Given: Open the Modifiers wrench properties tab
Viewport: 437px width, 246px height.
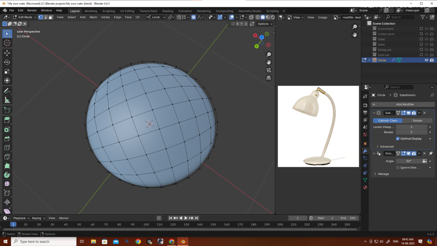Looking at the screenshot, I should click(x=365, y=151).
